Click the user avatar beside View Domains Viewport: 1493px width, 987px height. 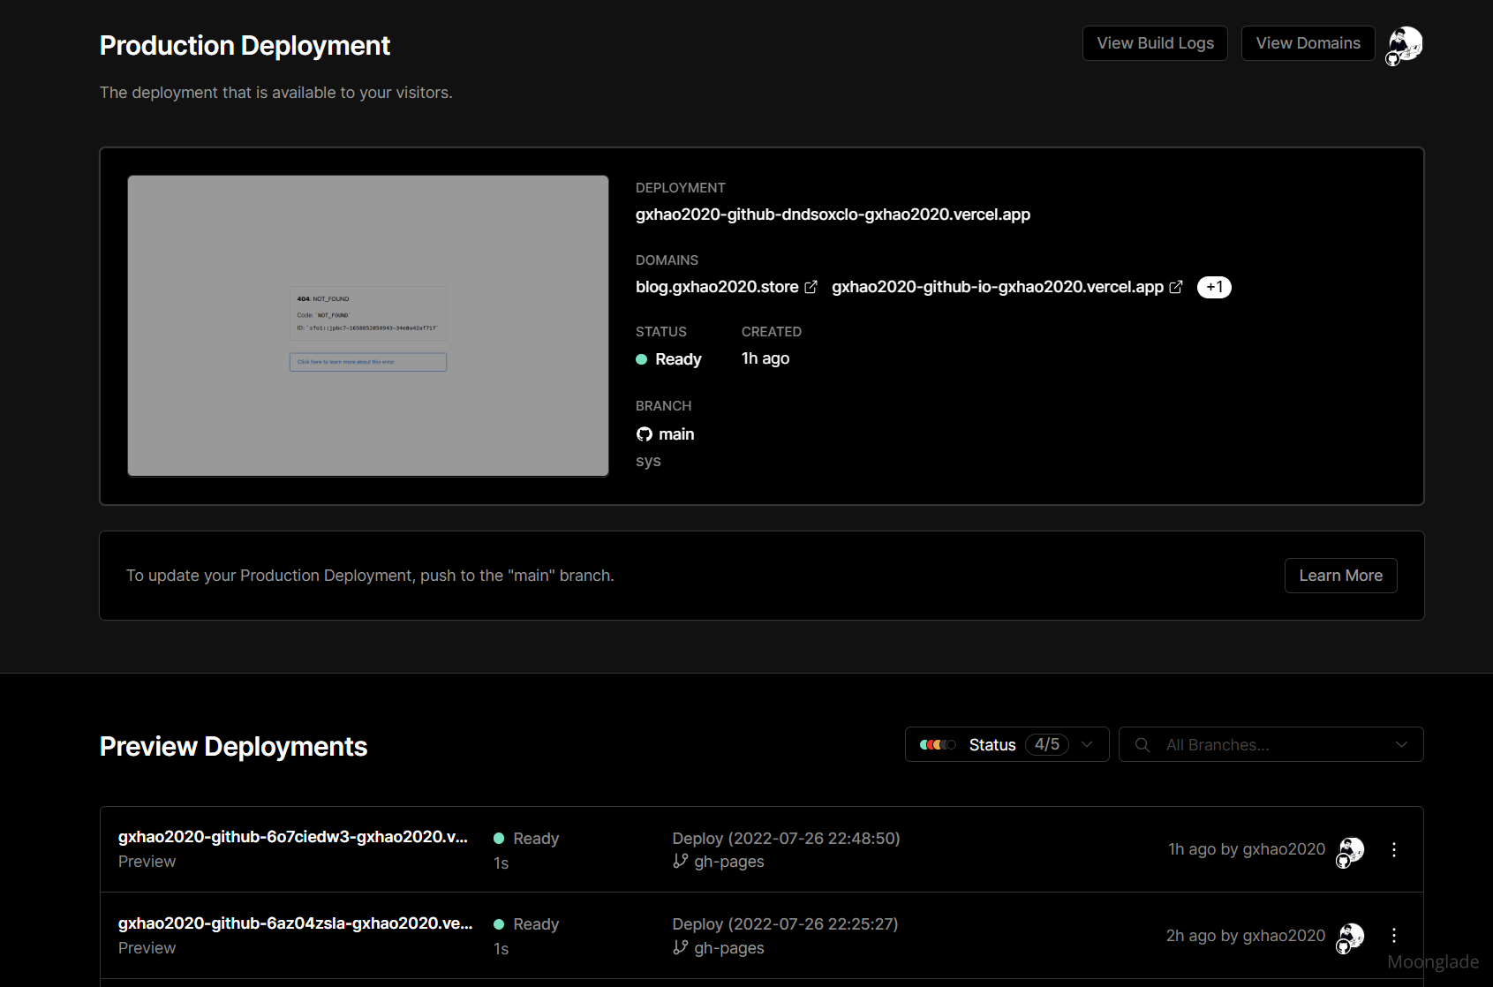(x=1405, y=44)
